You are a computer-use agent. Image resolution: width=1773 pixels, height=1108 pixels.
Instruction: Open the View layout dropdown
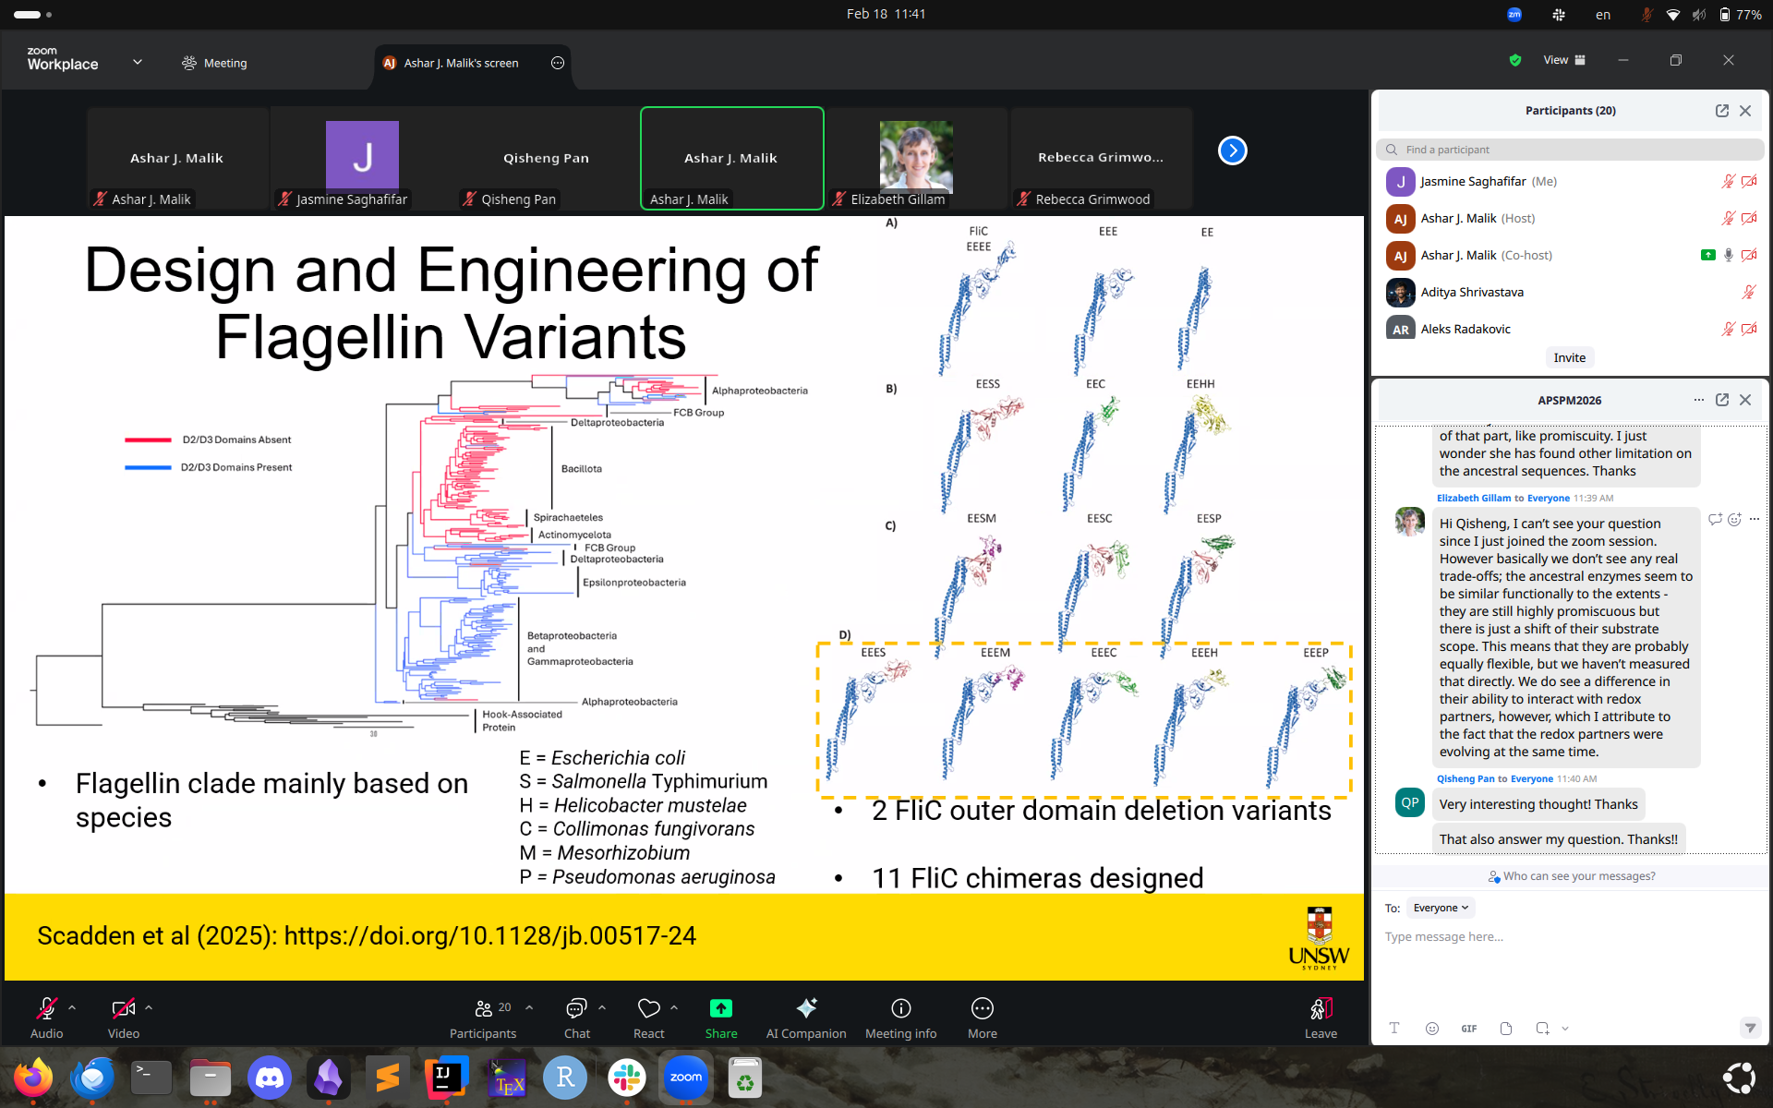coord(1563,60)
